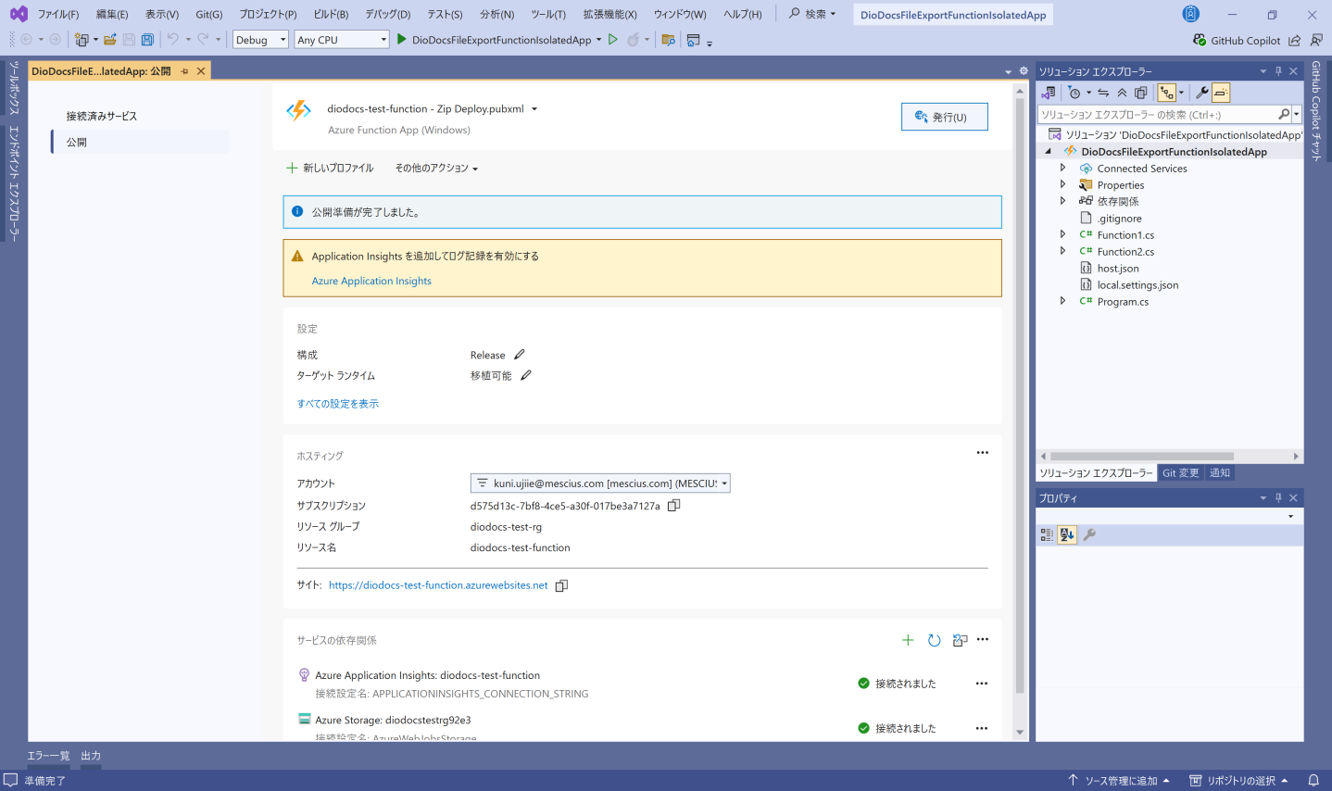This screenshot has width=1332, height=791.
Task: Click the Solution Explorer search field
Action: click(1159, 115)
